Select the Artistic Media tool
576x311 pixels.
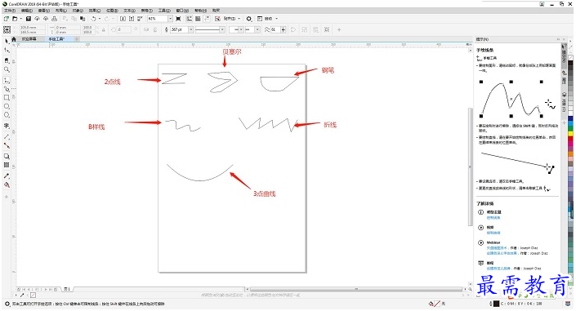coord(7,89)
